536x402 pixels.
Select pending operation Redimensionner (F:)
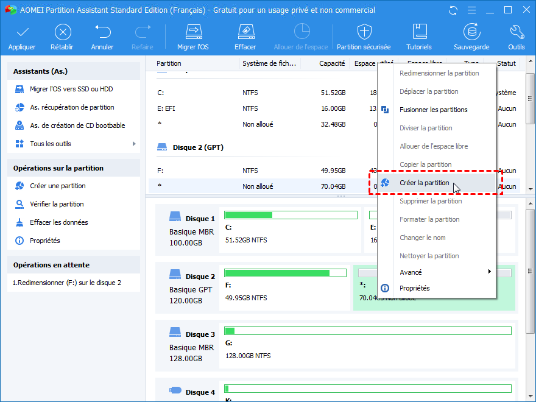click(66, 283)
